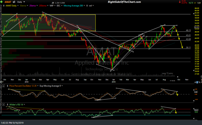
Task: Open Wilder's RSI 14 settings dropdown
Action: click(24, 105)
